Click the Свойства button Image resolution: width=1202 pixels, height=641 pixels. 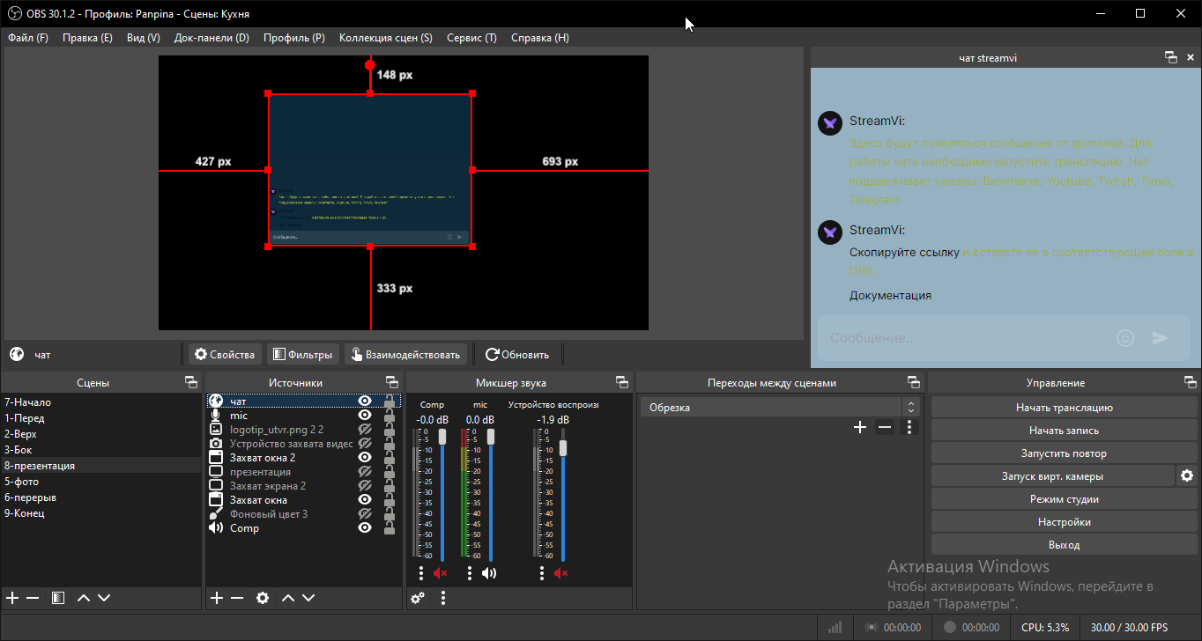coord(225,355)
